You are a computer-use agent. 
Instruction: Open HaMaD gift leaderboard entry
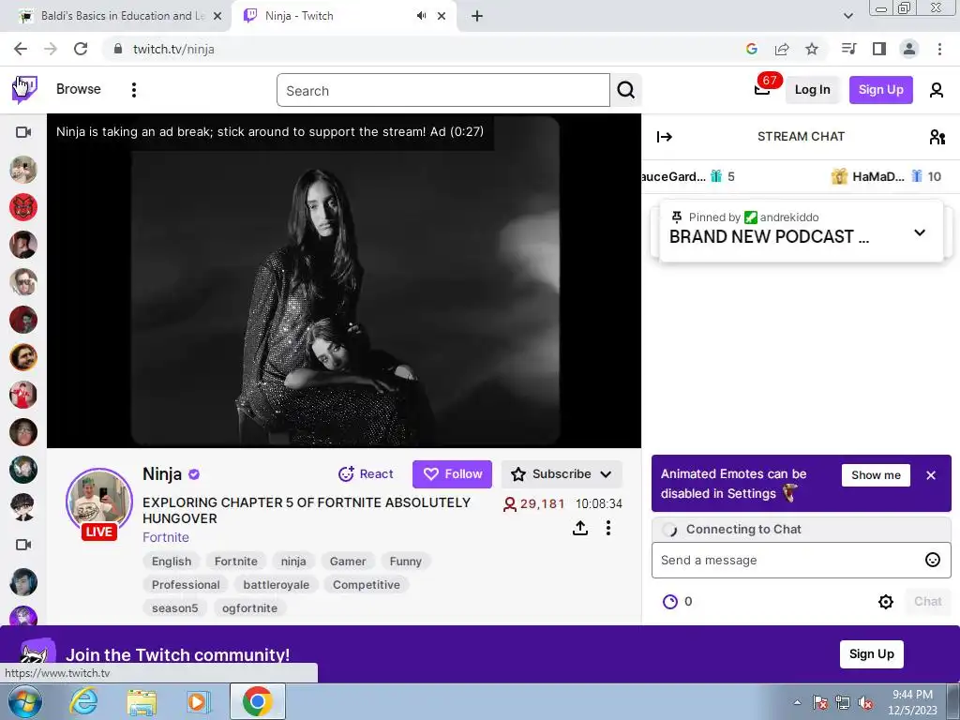(x=886, y=176)
